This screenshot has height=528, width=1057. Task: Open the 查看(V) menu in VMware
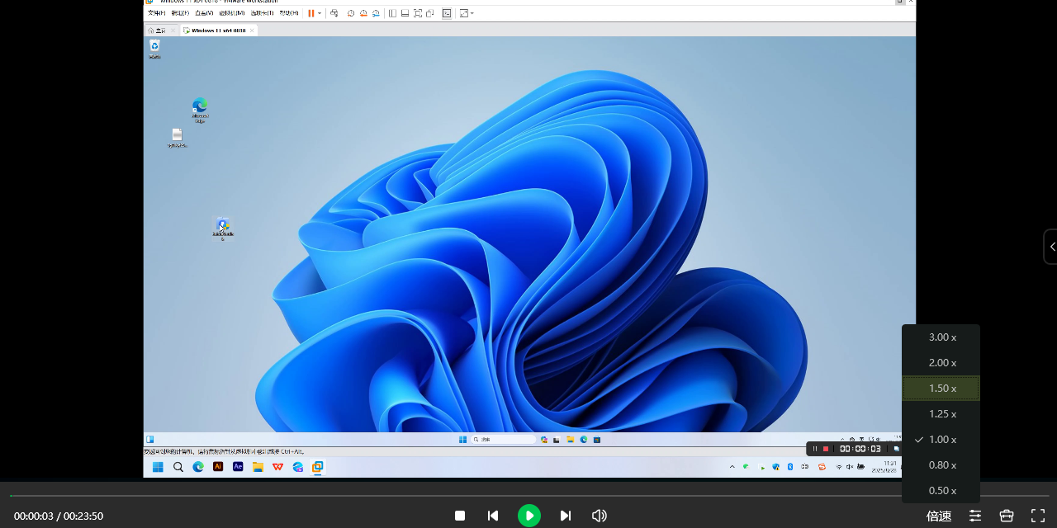click(x=204, y=13)
